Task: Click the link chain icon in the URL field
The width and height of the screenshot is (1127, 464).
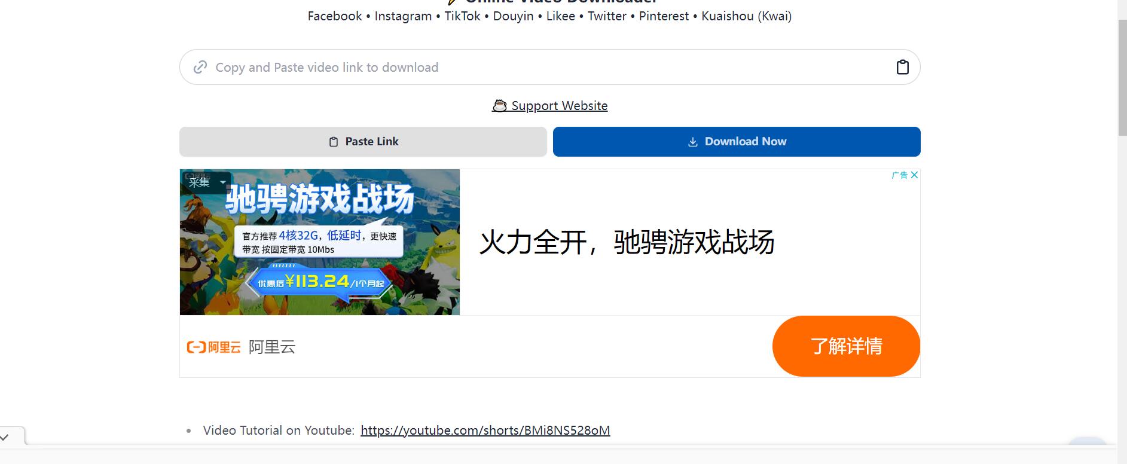Action: pos(200,67)
